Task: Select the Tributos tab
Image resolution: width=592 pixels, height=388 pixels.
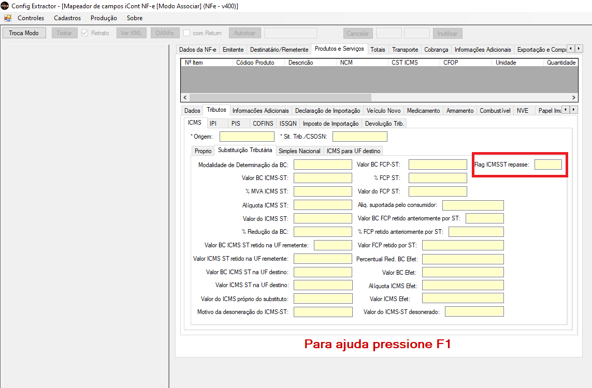Action: (216, 110)
